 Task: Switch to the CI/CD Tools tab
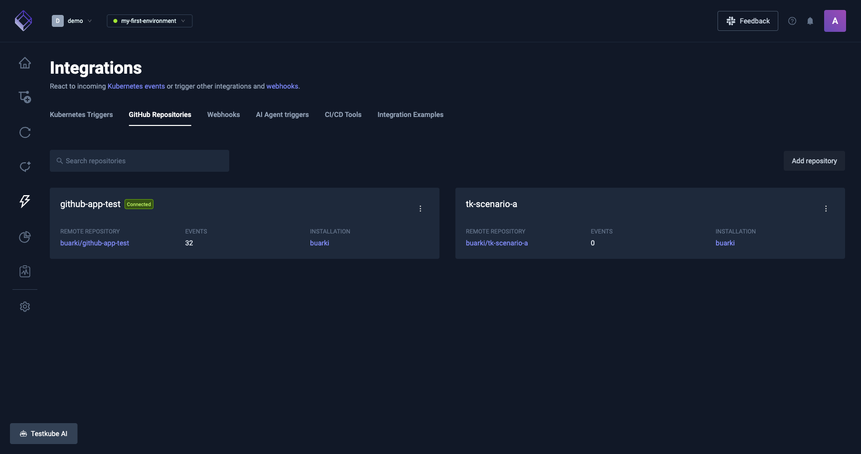point(343,114)
